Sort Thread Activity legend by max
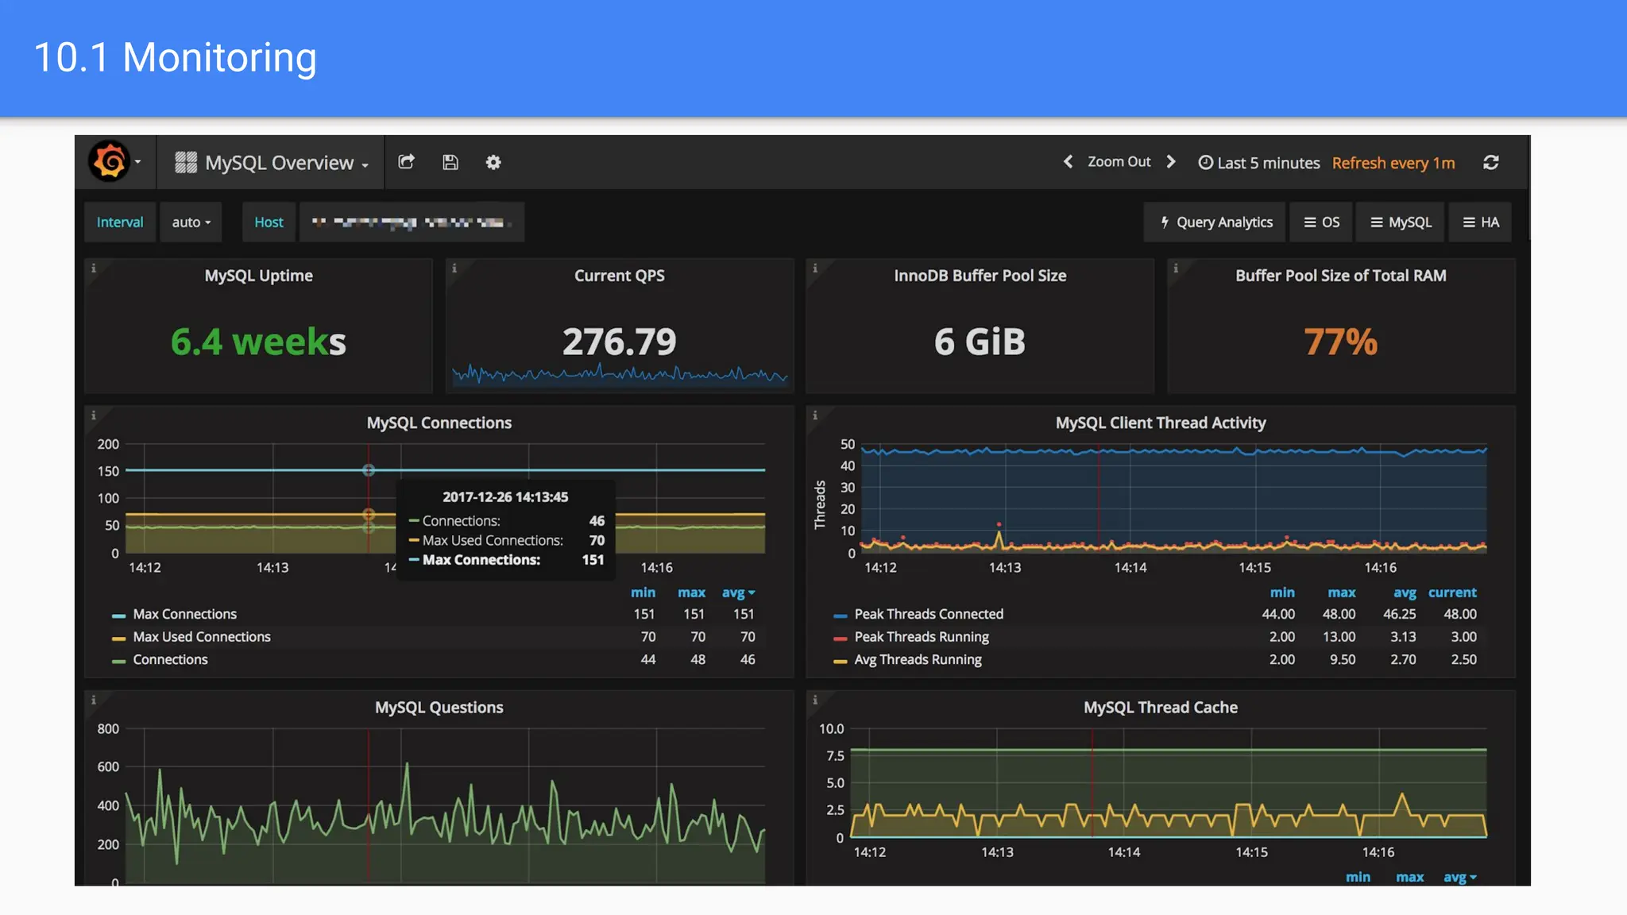 tap(1342, 593)
